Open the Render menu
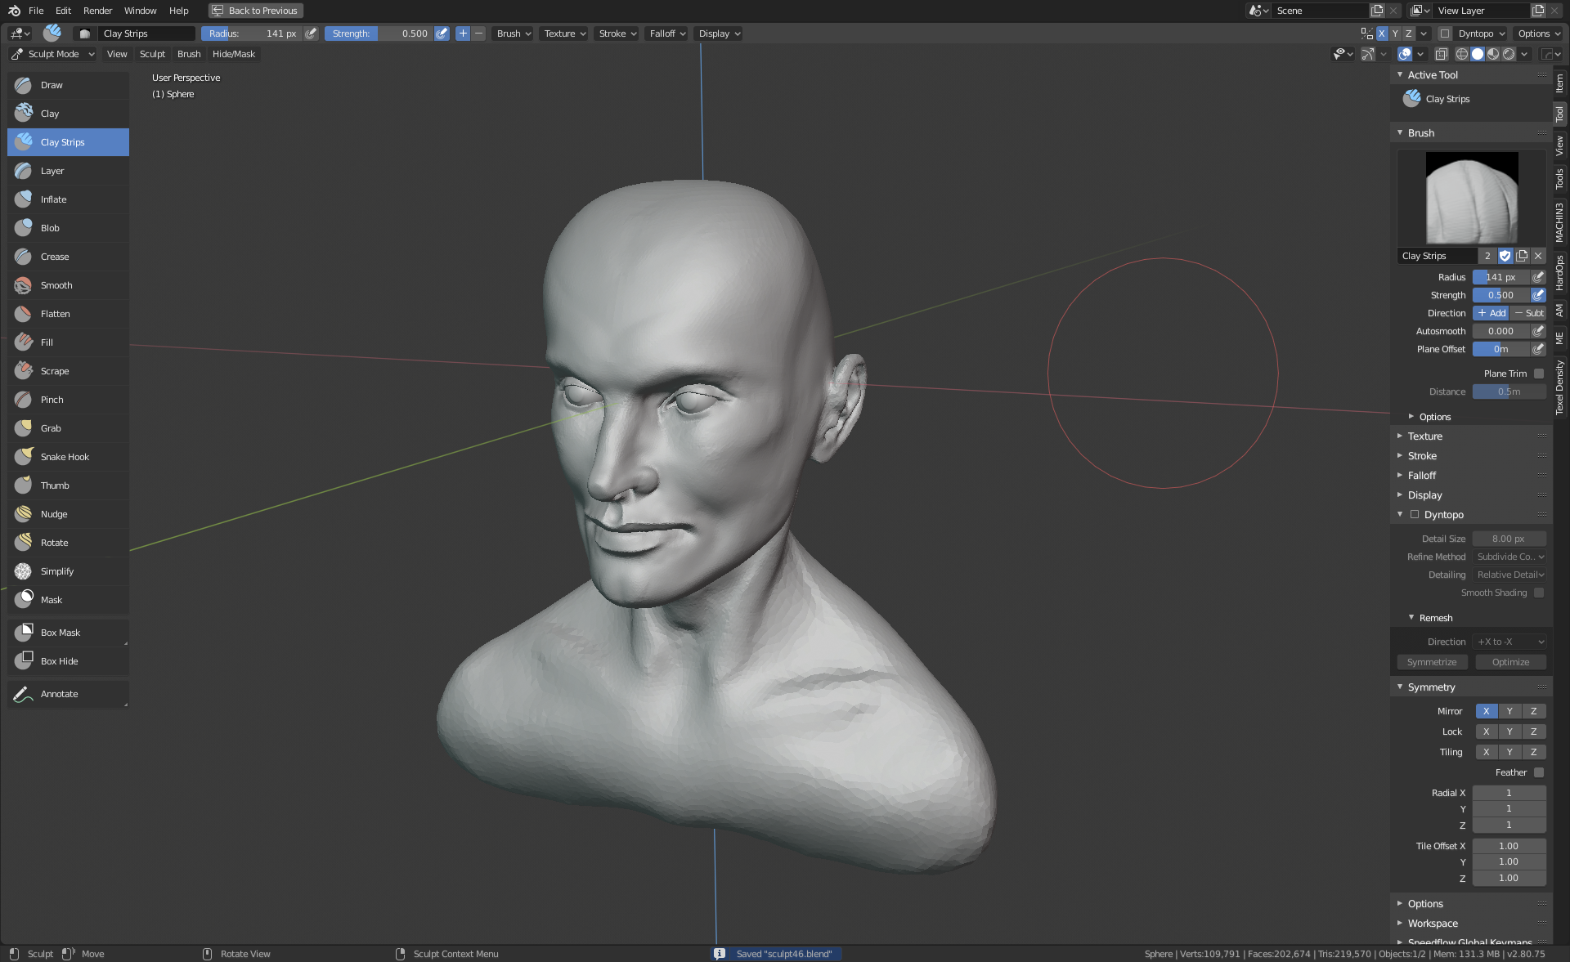Viewport: 1570px width, 962px height. [97, 11]
